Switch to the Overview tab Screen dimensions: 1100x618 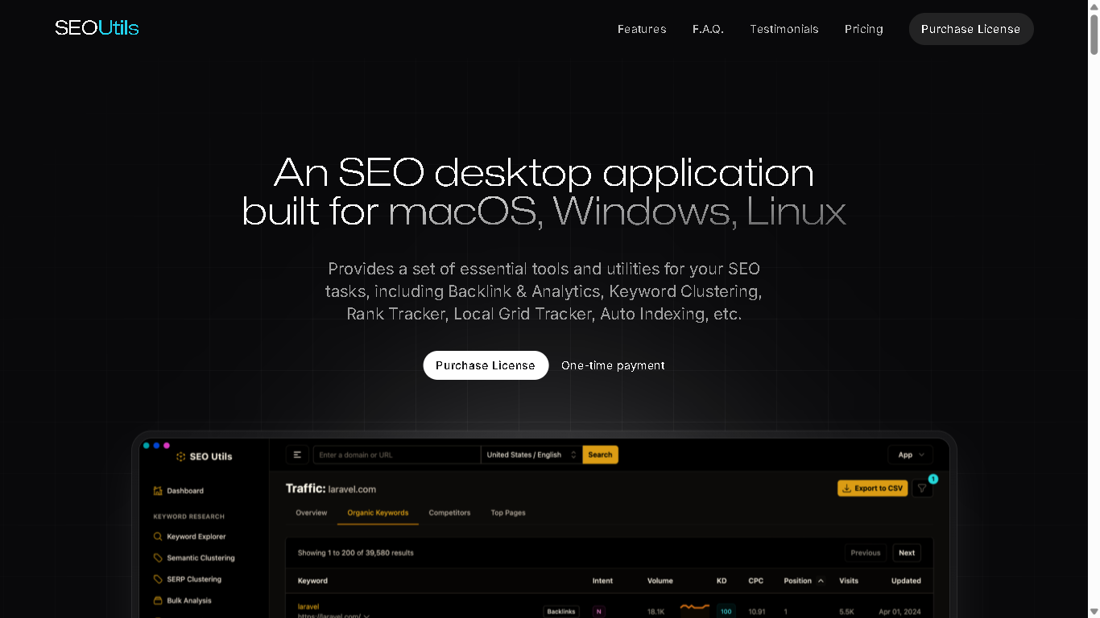coord(312,513)
